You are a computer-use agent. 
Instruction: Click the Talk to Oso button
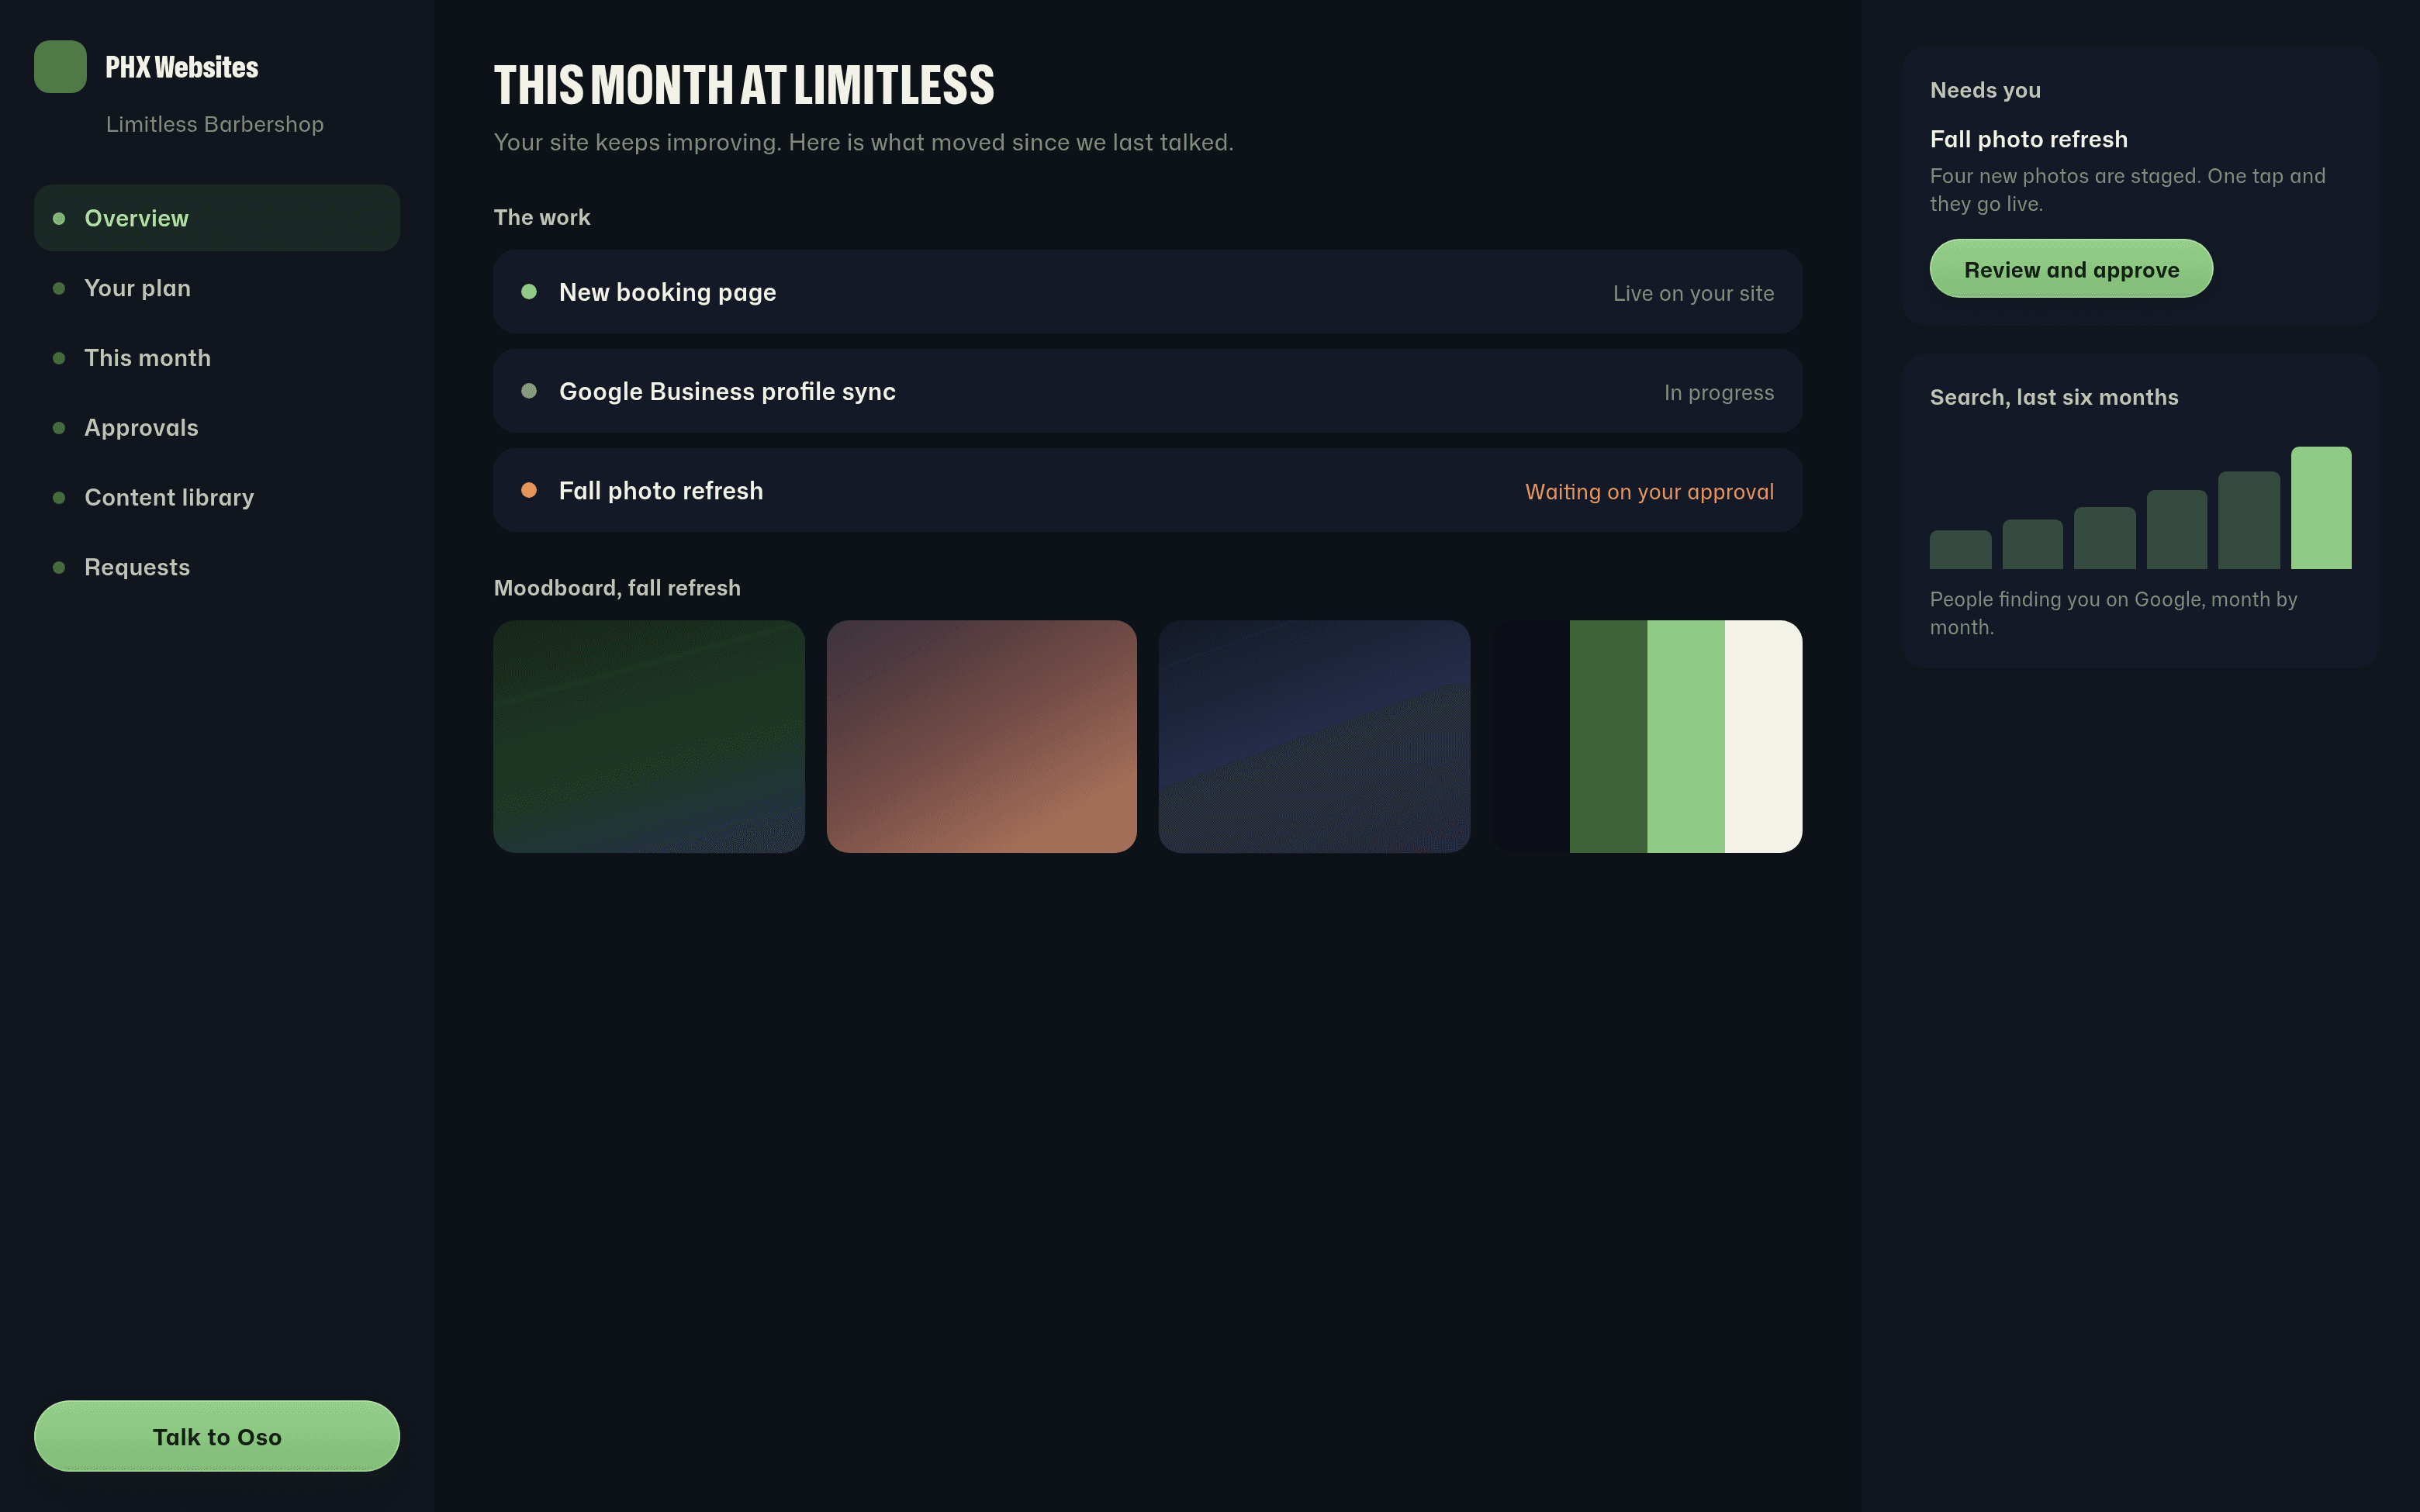(217, 1436)
